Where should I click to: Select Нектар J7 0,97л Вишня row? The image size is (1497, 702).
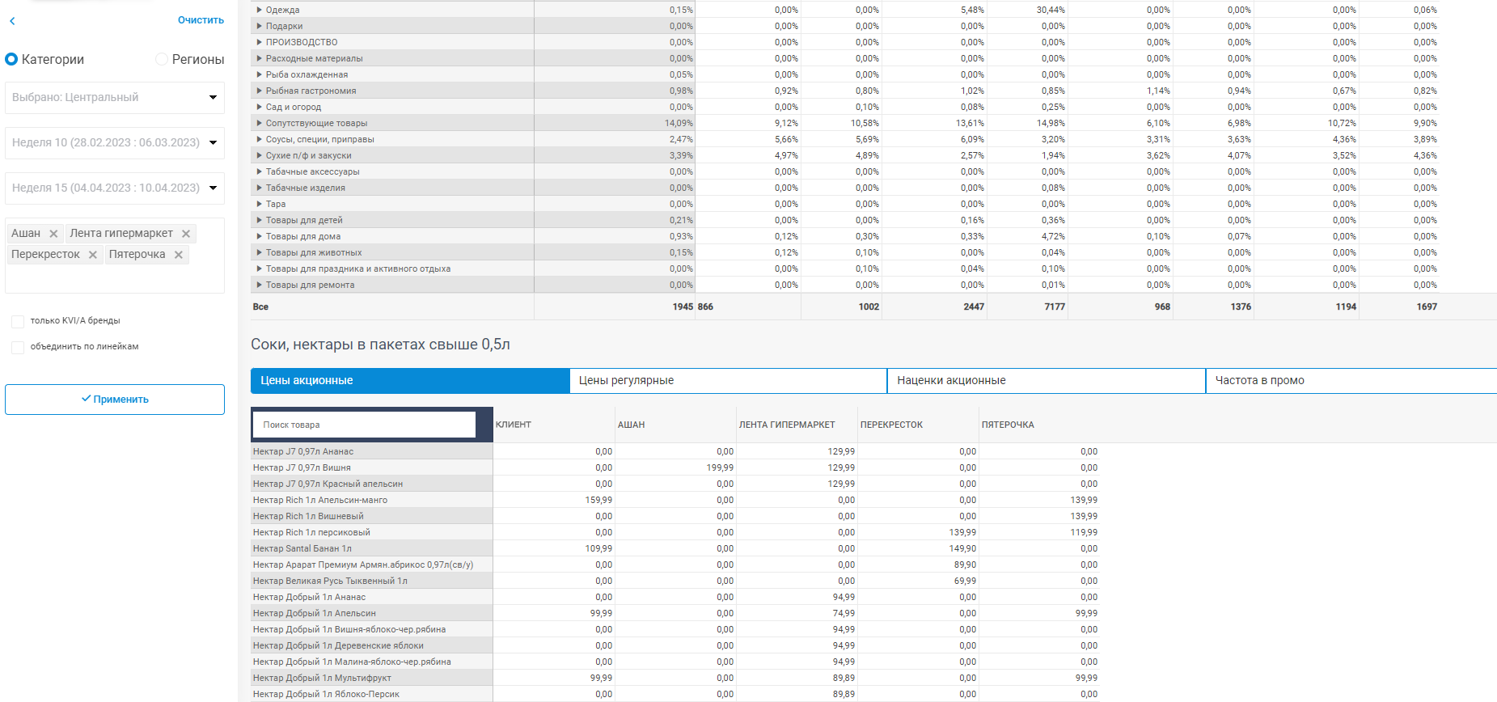(x=372, y=467)
